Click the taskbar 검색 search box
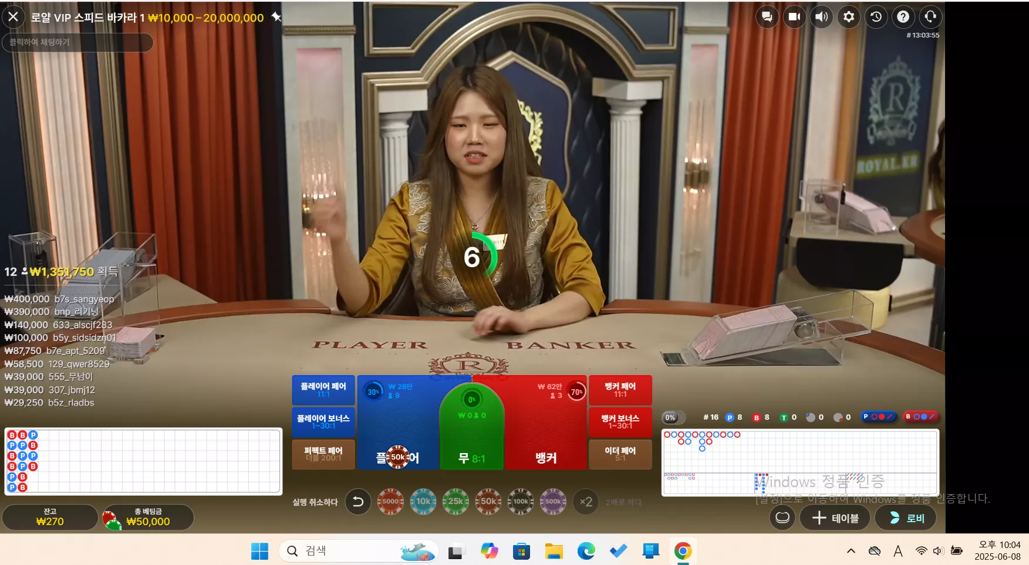This screenshot has width=1029, height=565. tap(359, 551)
